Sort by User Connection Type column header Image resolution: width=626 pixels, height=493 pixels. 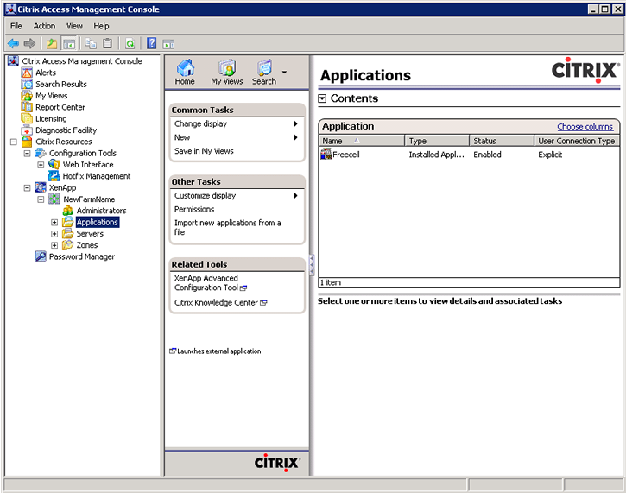click(x=577, y=141)
